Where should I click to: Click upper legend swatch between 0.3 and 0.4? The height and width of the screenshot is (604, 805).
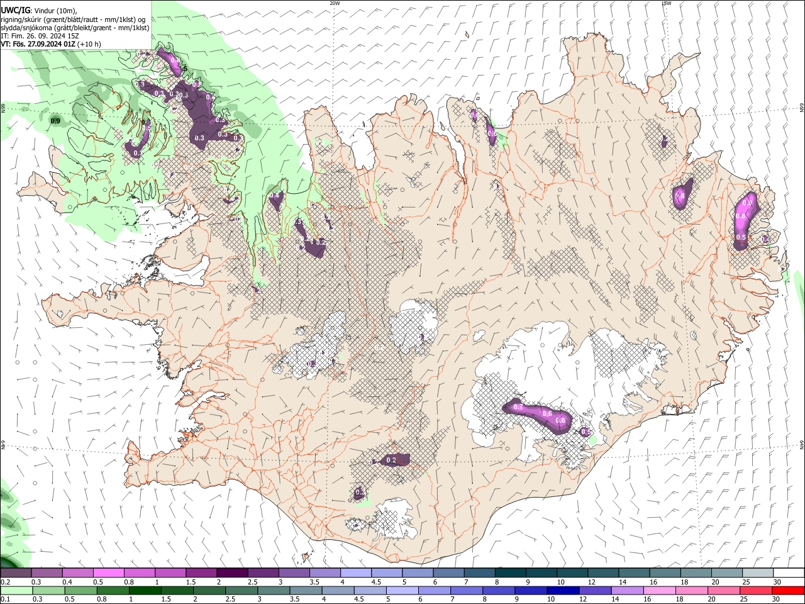tap(47, 573)
